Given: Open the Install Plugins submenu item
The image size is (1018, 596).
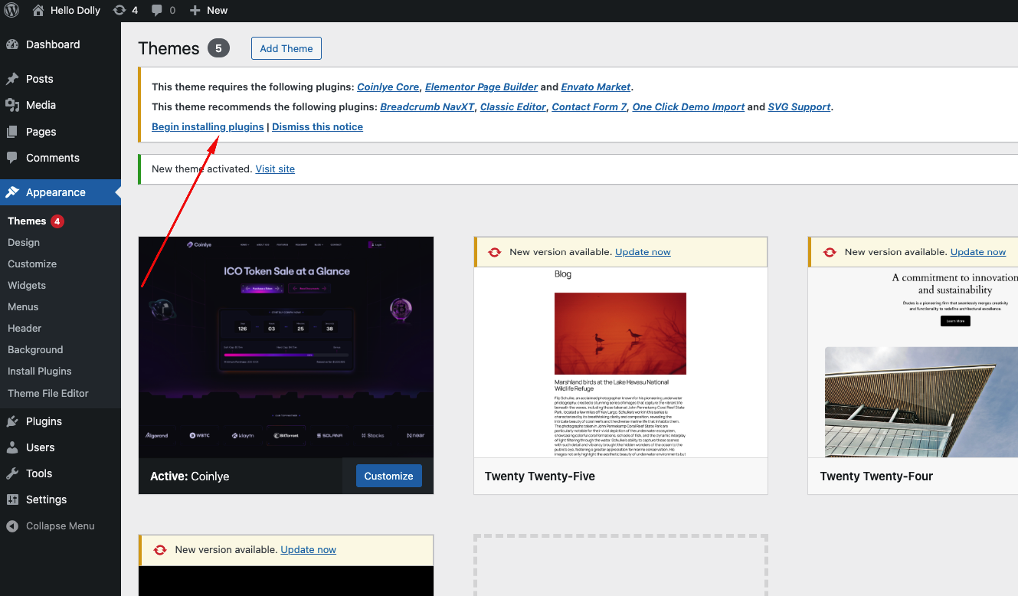Looking at the screenshot, I should tap(40, 371).
